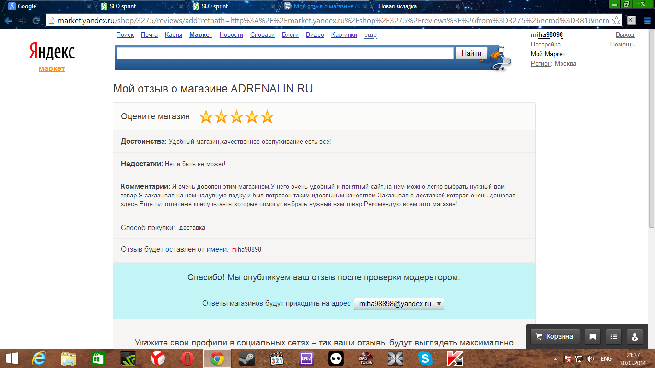Open File Explorer from the taskbar
Image resolution: width=655 pixels, height=368 pixels.
(x=68, y=358)
